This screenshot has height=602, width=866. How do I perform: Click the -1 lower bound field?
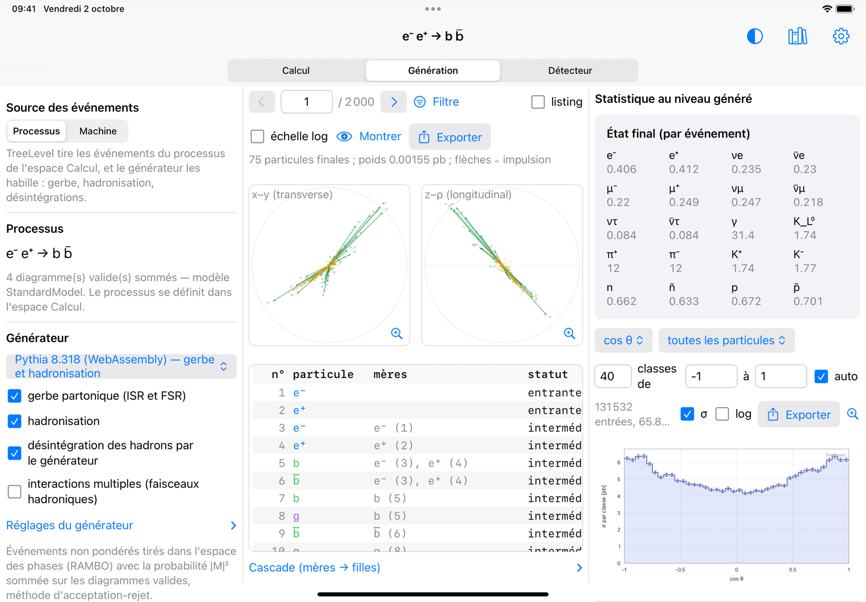tap(711, 376)
